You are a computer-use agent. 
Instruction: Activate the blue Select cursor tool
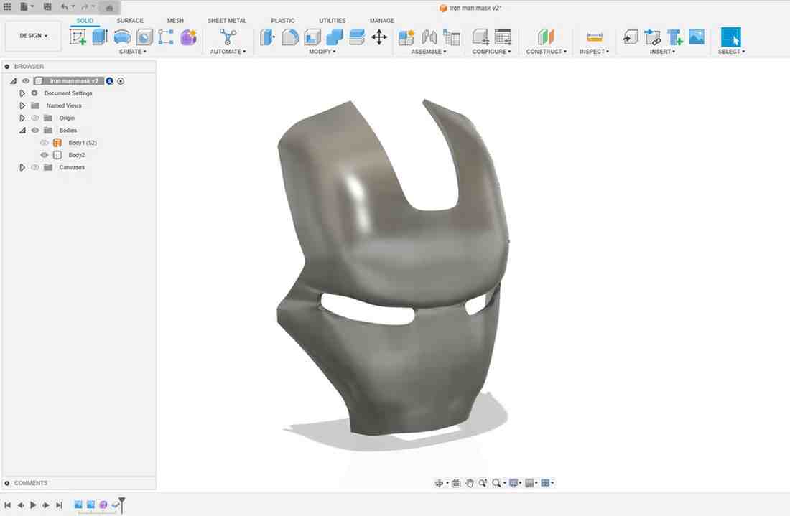pos(730,37)
